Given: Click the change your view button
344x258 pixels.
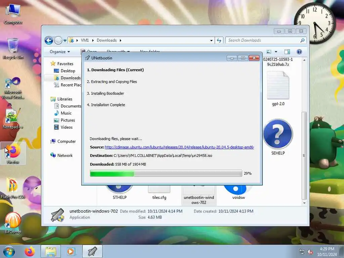Looking at the screenshot, I should pos(269,52).
